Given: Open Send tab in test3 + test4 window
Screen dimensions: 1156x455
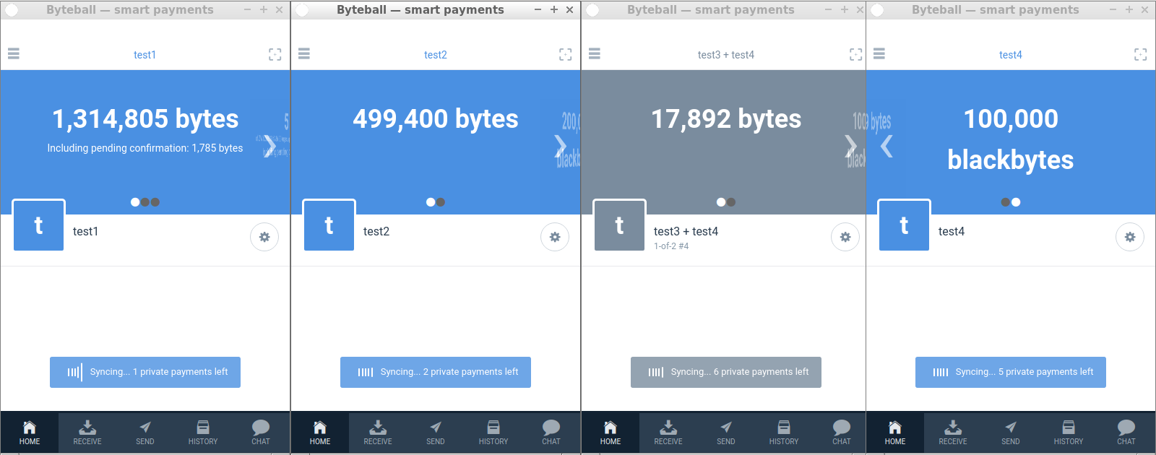Looking at the screenshot, I should [x=726, y=433].
